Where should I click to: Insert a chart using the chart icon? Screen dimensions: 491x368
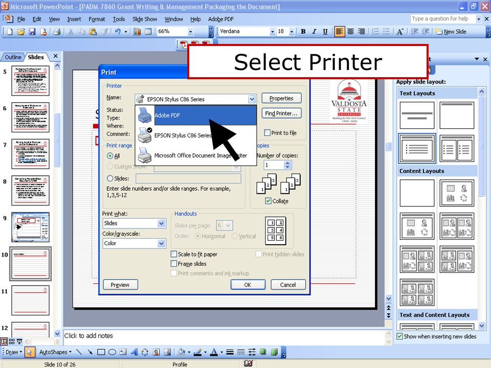137,32
